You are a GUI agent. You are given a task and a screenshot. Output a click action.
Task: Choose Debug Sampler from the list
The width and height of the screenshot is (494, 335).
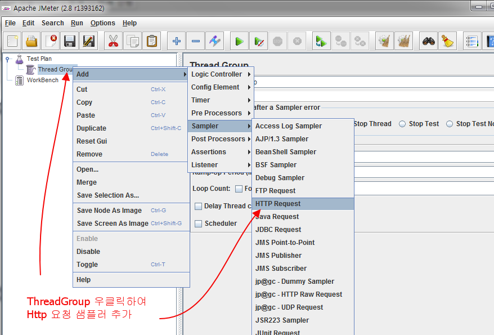coord(303,178)
